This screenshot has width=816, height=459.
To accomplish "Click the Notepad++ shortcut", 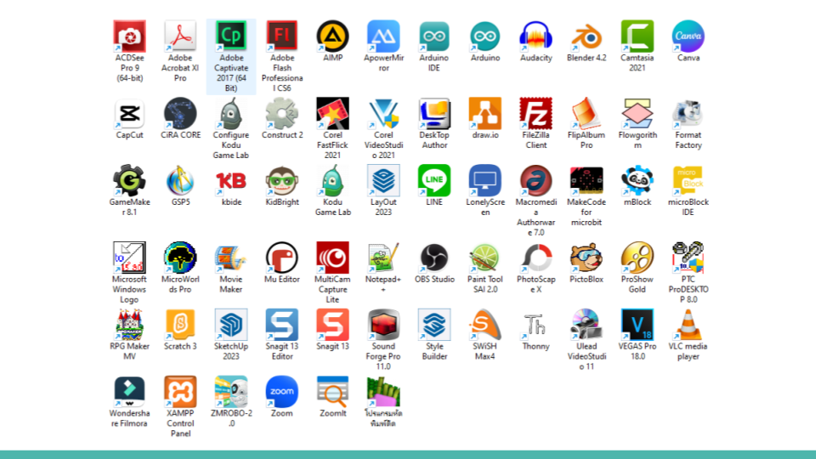I will 383,257.
